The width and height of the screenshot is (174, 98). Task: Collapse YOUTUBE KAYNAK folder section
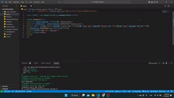(x=8, y=9)
